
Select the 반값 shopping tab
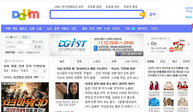click(x=163, y=61)
